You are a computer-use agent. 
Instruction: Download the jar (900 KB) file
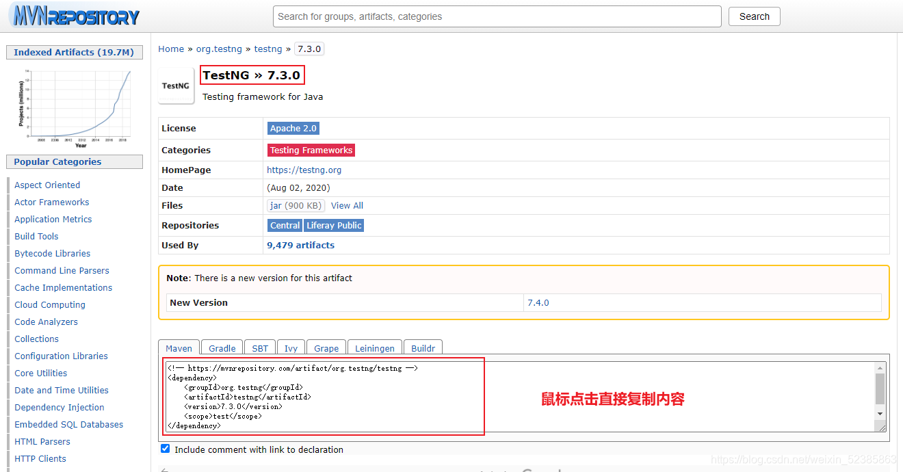(296, 205)
